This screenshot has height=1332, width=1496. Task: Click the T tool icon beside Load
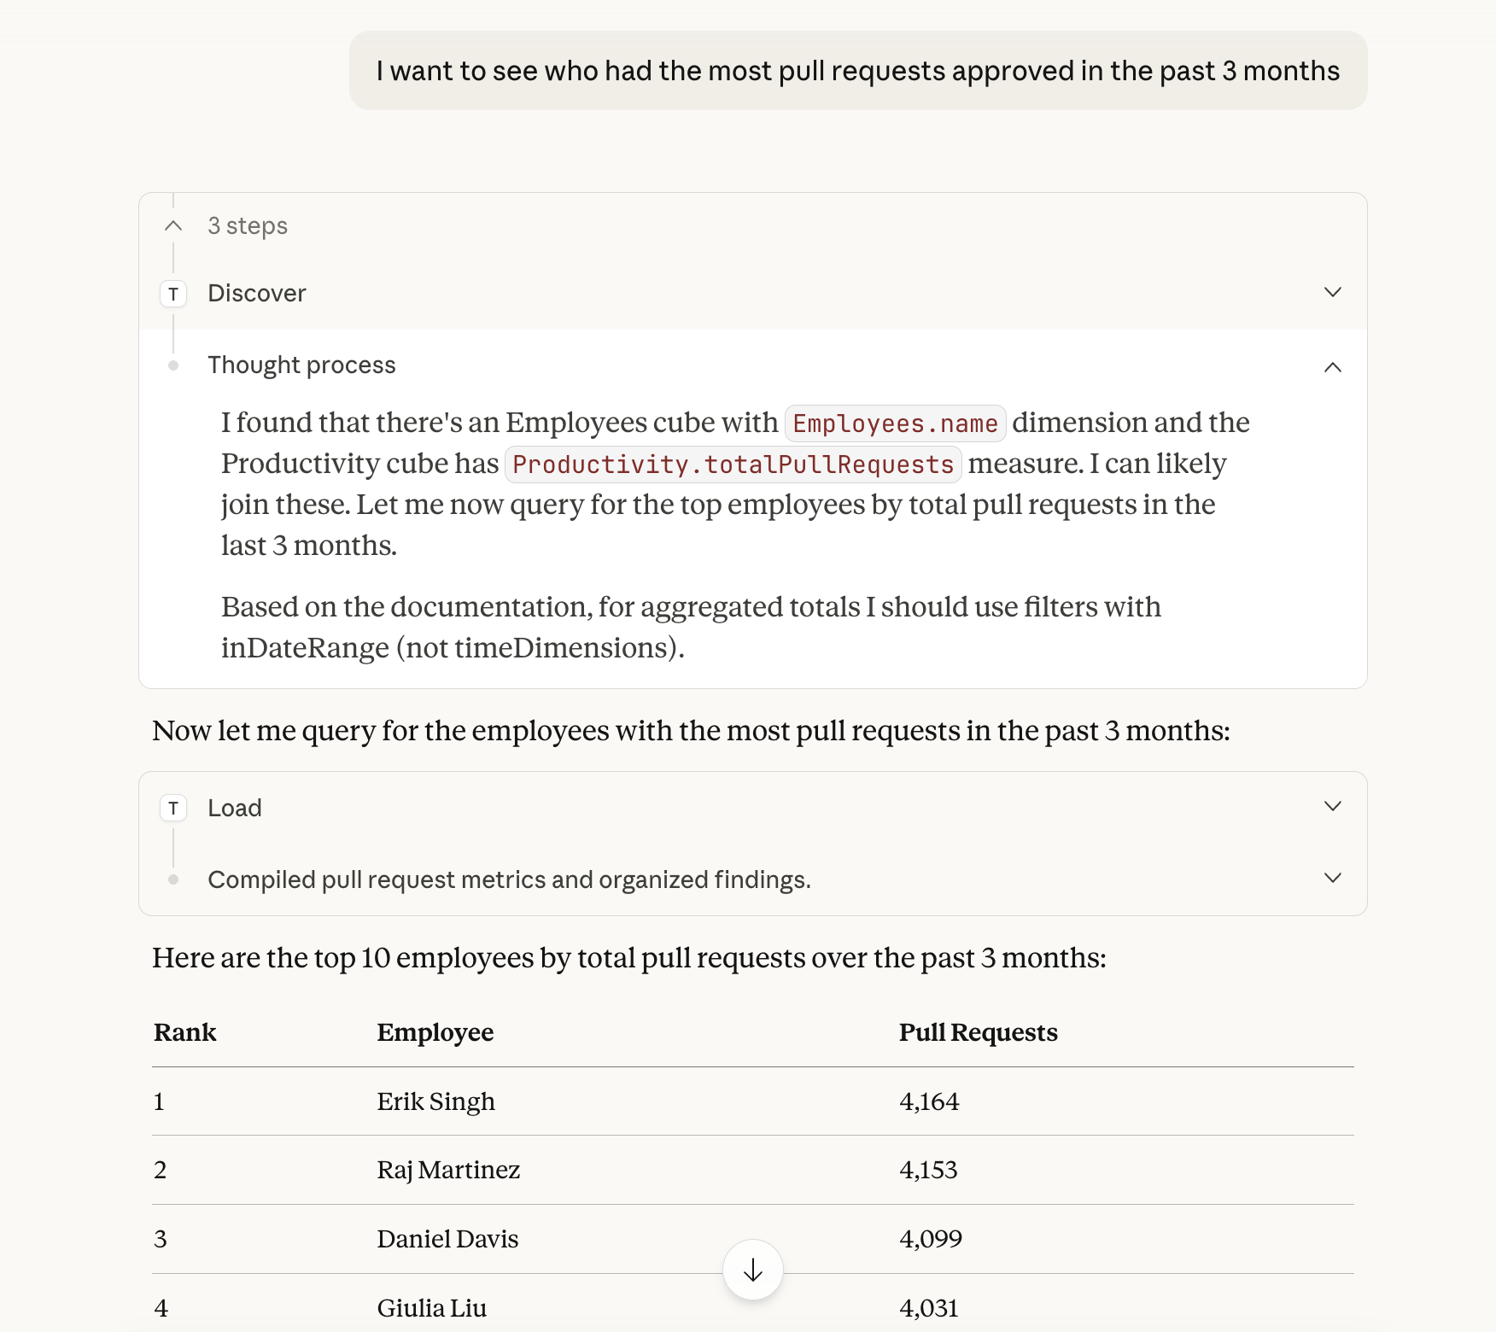[173, 808]
